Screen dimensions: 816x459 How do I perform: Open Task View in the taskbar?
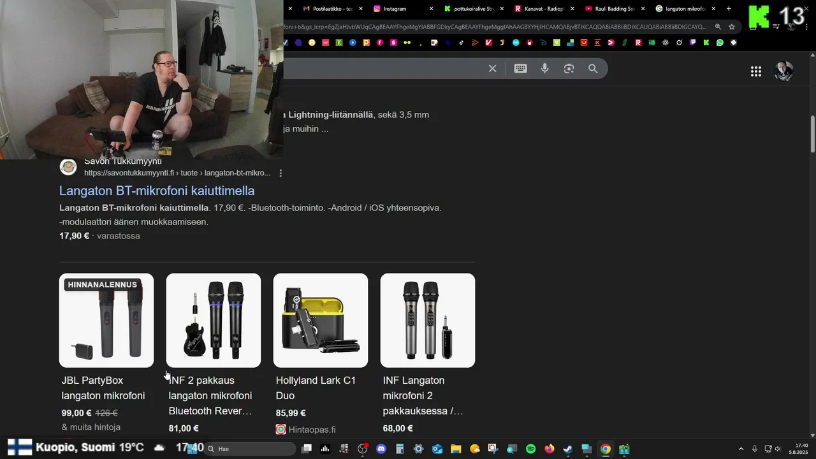(307, 449)
